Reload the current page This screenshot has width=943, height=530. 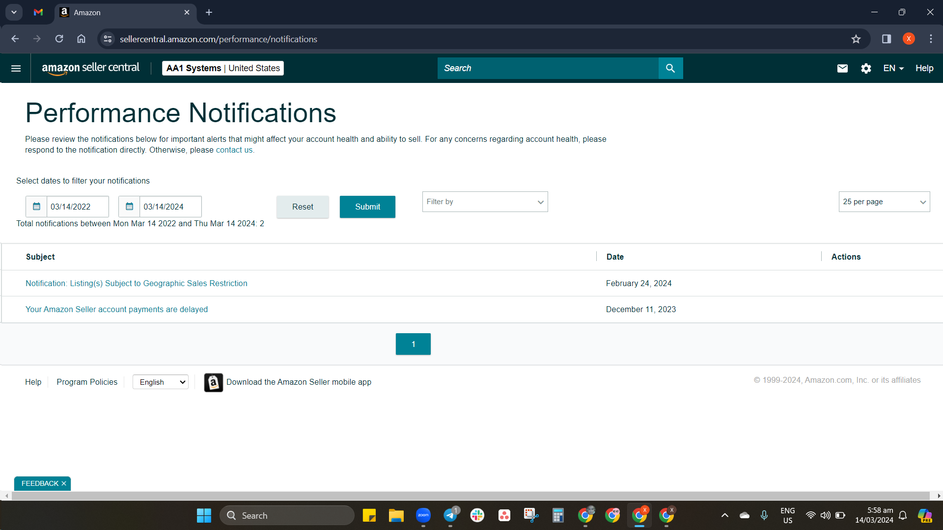click(x=59, y=39)
